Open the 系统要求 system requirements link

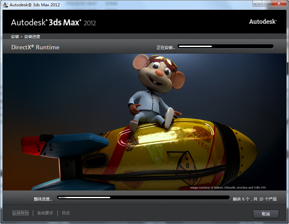pyautogui.click(x=45, y=213)
